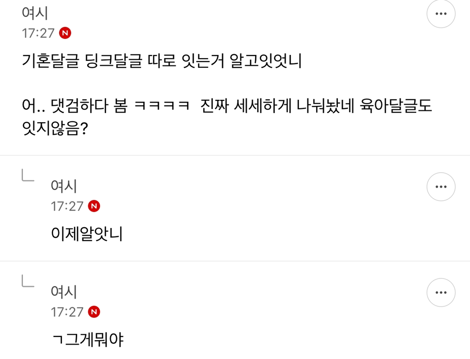This screenshot has height=359, width=470.
Task: Click the reply text 이제알앗니
Action: tap(87, 234)
